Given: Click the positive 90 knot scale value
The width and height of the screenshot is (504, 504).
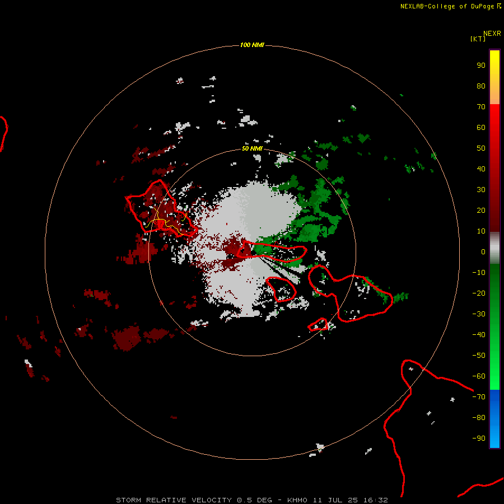Looking at the screenshot, I should pos(481,66).
